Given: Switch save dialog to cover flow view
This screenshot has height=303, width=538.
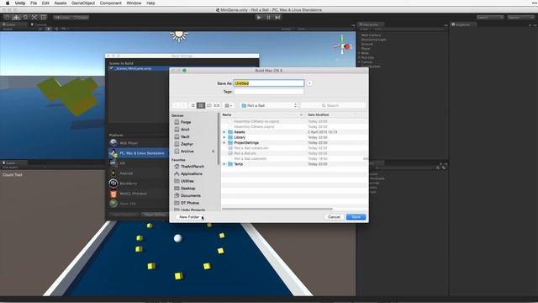Looking at the screenshot, I should point(217,105).
